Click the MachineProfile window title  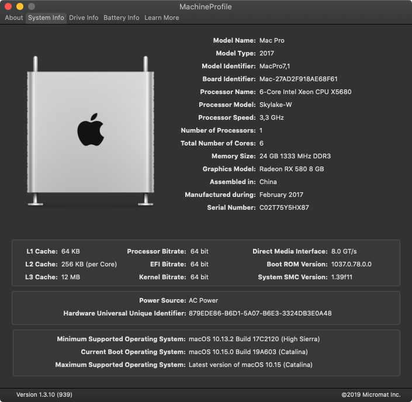tap(206, 6)
